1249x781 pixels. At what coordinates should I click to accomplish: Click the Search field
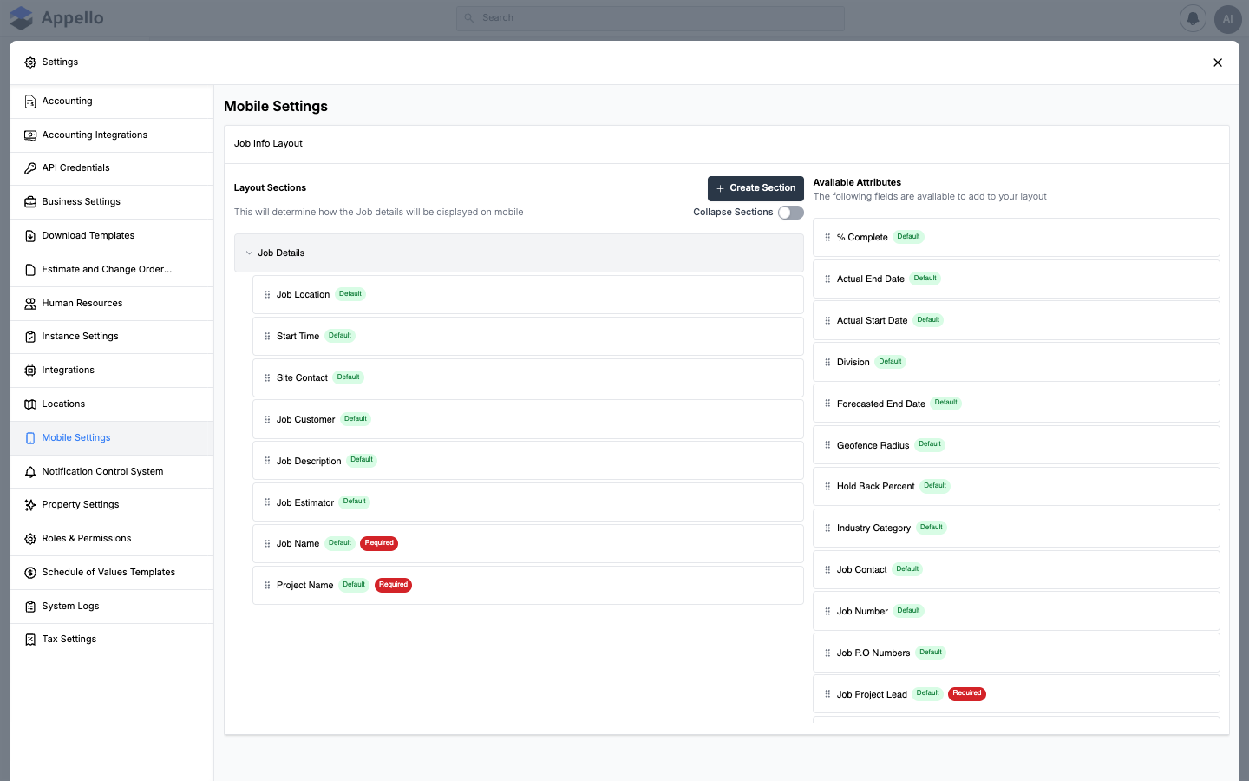coord(651,18)
